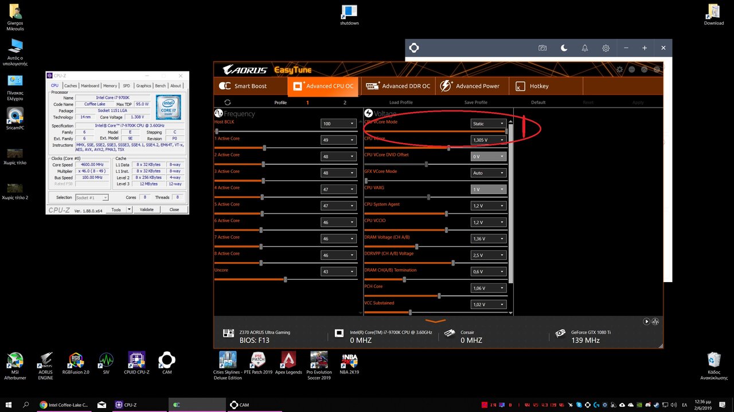
Task: Click Save Profile in EasyTune
Action: [x=476, y=102]
